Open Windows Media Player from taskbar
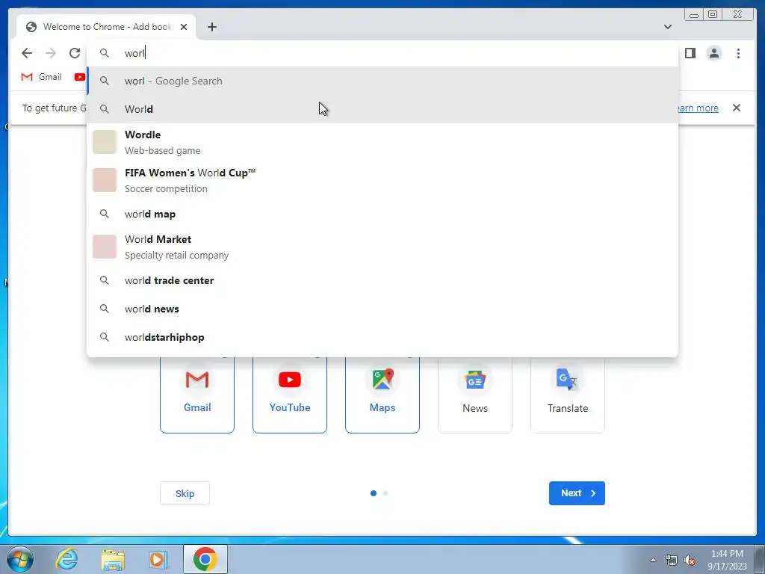 pos(158,559)
